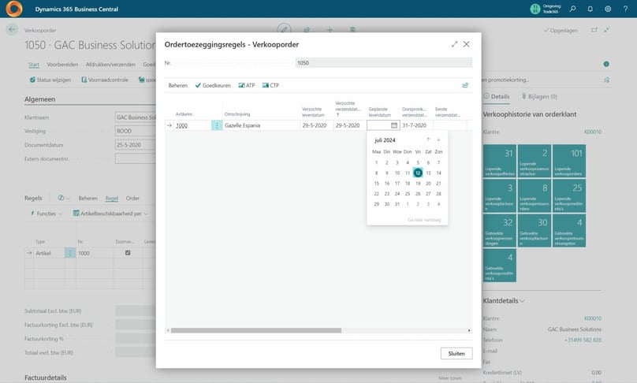The image size is (637, 383).
Task: Go to previous month in calendar
Action: (428, 139)
